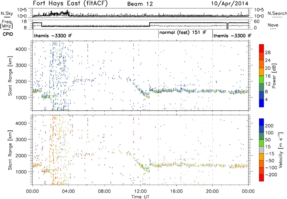Viewport: 287px width, 199px height.
Task: Click the 'Freq. [MHz]' axis label
Action: [x=6, y=24]
